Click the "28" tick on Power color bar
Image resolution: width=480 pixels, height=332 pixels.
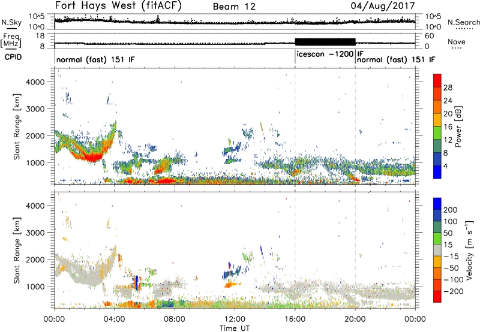click(x=448, y=87)
